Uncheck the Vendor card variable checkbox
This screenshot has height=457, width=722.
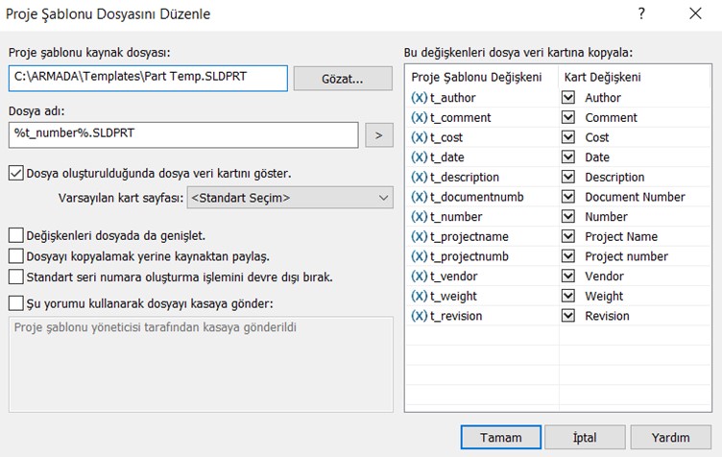[x=568, y=277]
